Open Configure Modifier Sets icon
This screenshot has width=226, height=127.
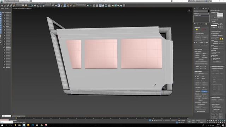[x=206, y=24]
